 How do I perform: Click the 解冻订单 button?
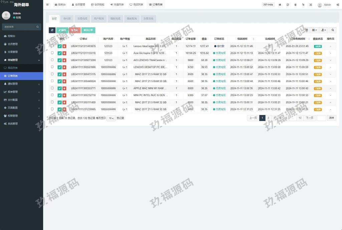tap(88, 30)
